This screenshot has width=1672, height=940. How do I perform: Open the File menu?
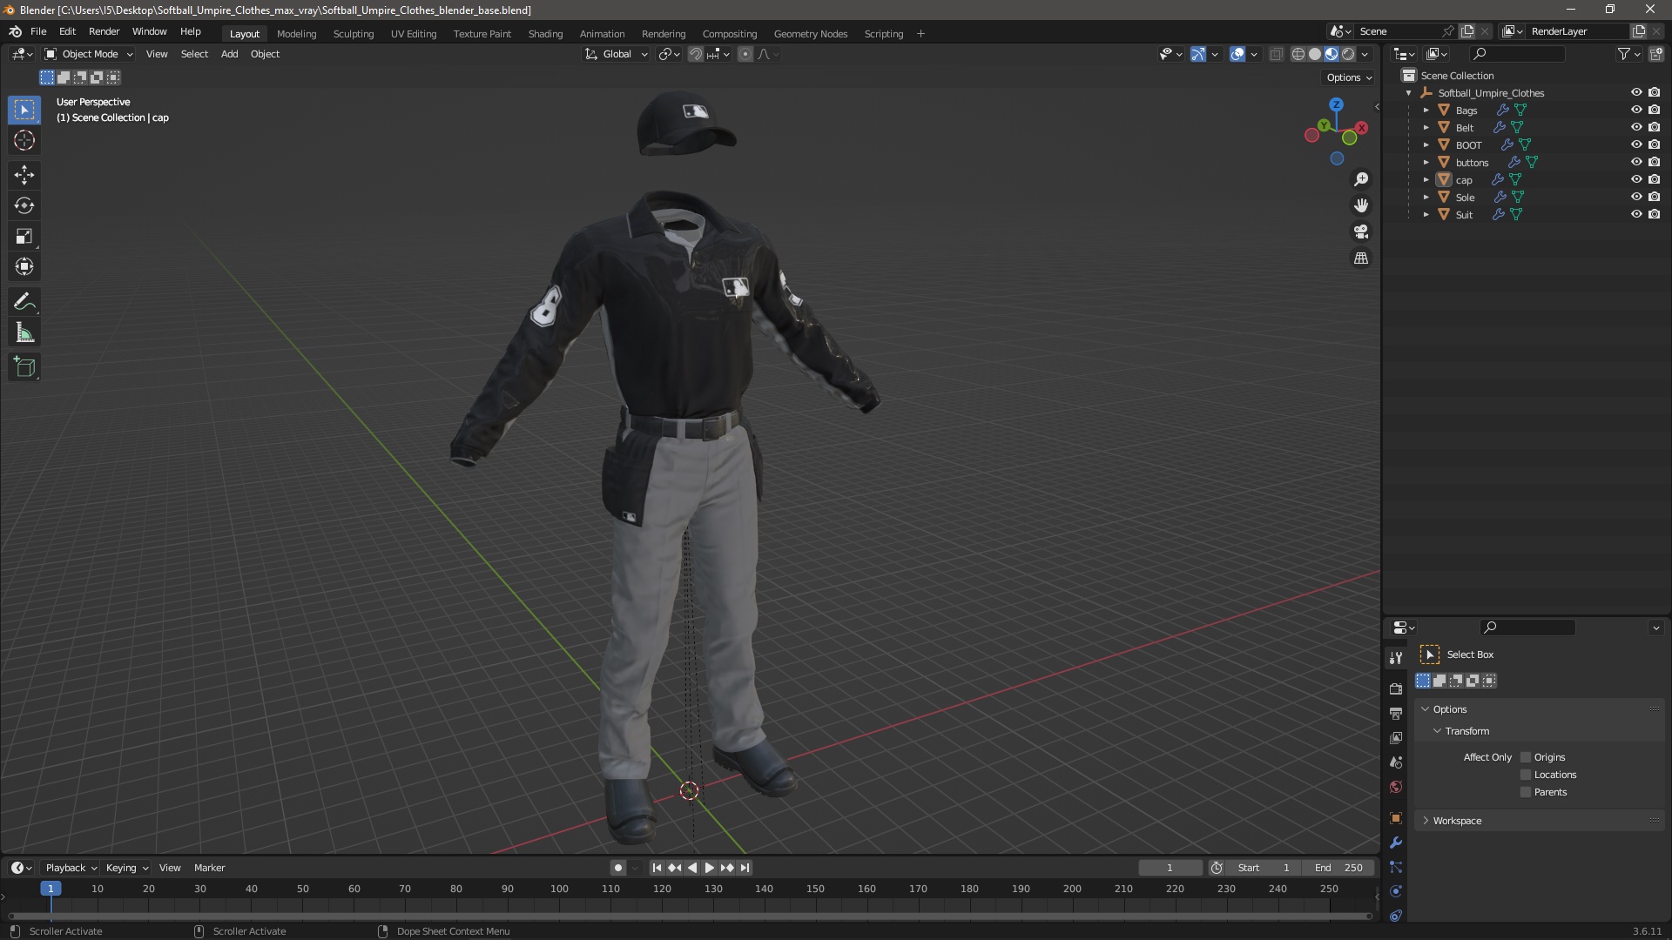tap(38, 31)
